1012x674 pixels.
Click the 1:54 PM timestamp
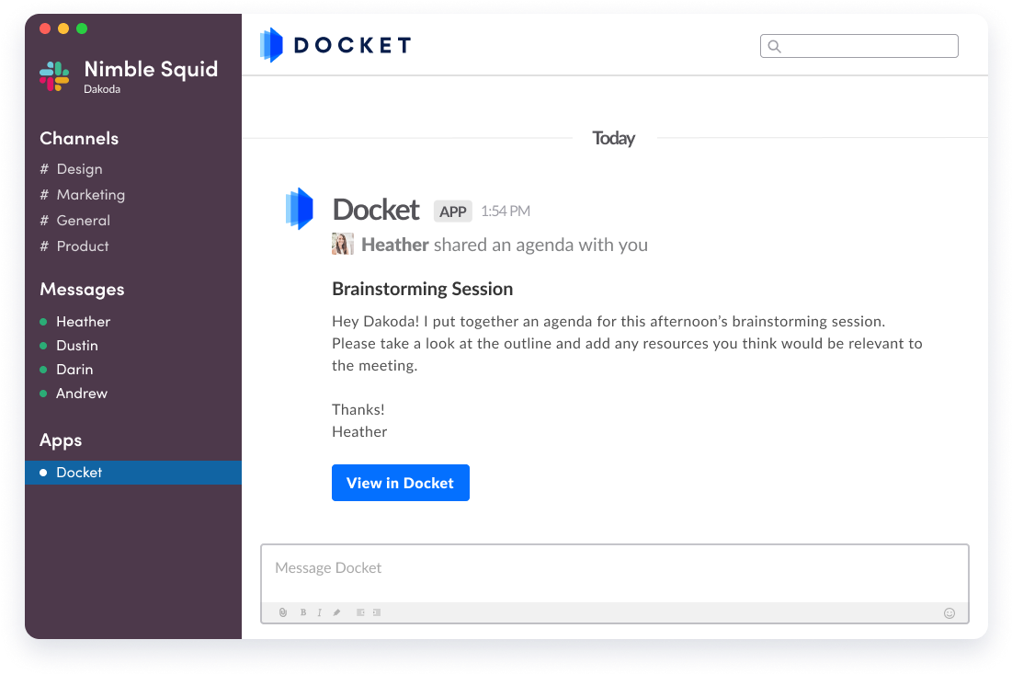pyautogui.click(x=506, y=211)
